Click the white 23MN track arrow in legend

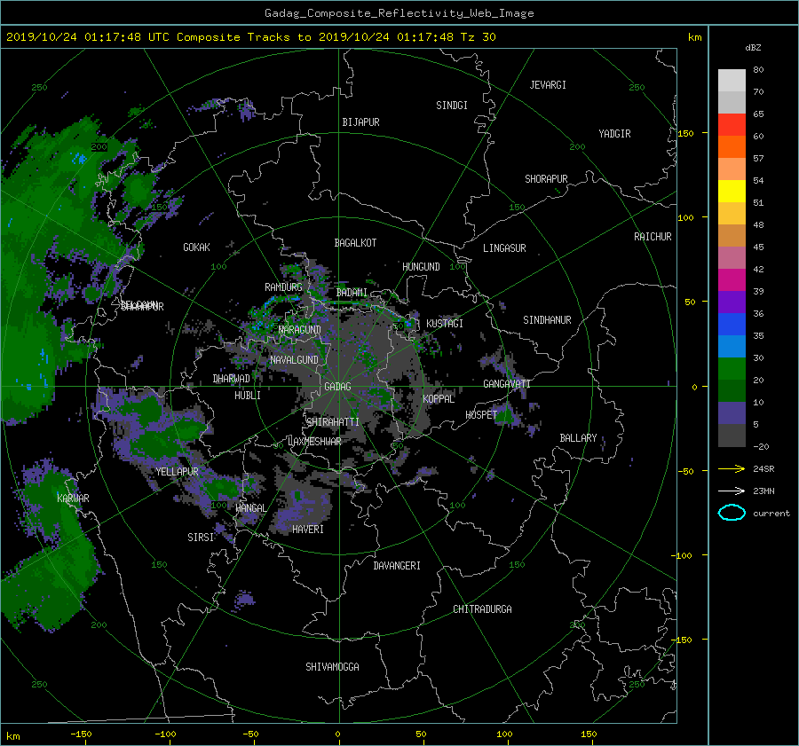(x=732, y=491)
